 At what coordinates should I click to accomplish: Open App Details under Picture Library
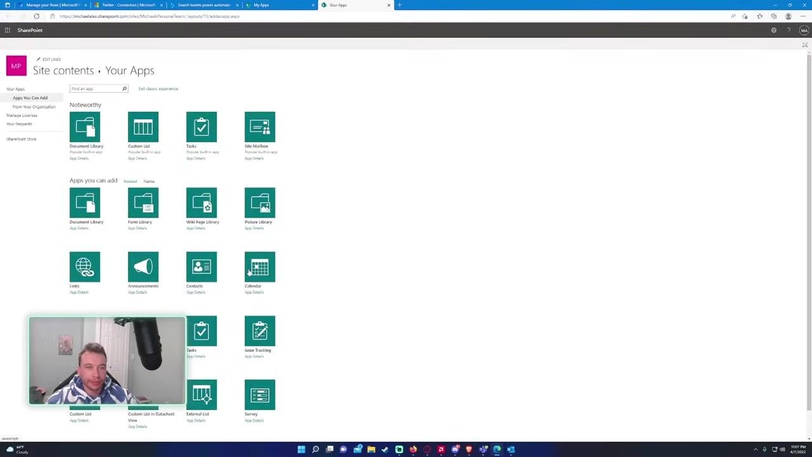tap(254, 228)
